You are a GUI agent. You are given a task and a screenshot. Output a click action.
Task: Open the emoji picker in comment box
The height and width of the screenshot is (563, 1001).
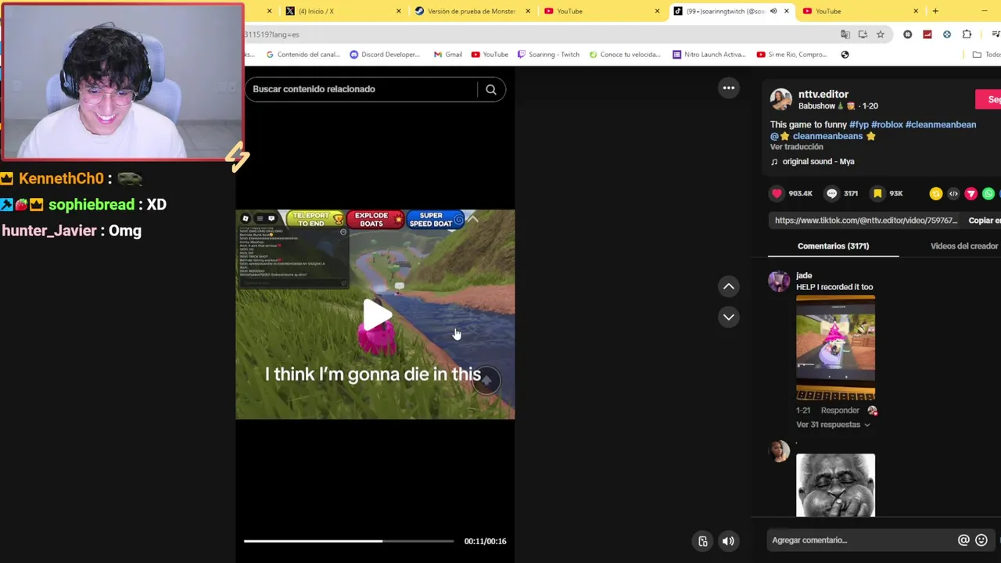click(981, 540)
